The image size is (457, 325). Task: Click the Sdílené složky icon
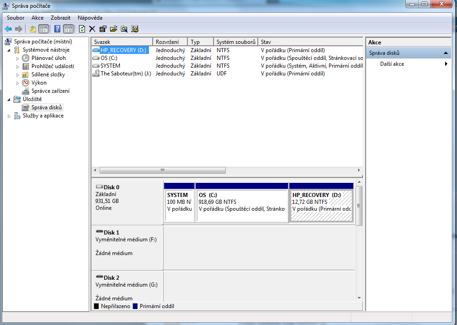(26, 75)
